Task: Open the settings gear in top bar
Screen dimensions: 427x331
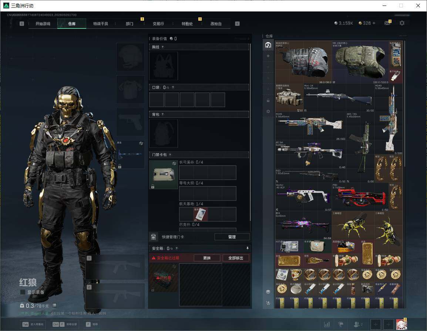Action: [x=402, y=23]
